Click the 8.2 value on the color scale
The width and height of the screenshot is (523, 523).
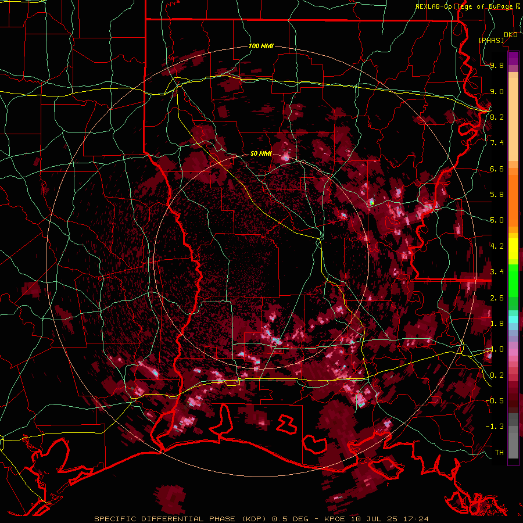tap(497, 117)
